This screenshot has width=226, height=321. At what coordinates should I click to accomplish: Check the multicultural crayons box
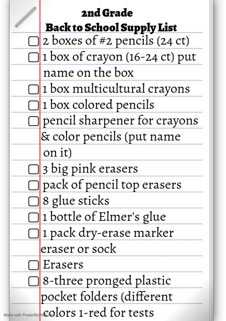[33, 89]
